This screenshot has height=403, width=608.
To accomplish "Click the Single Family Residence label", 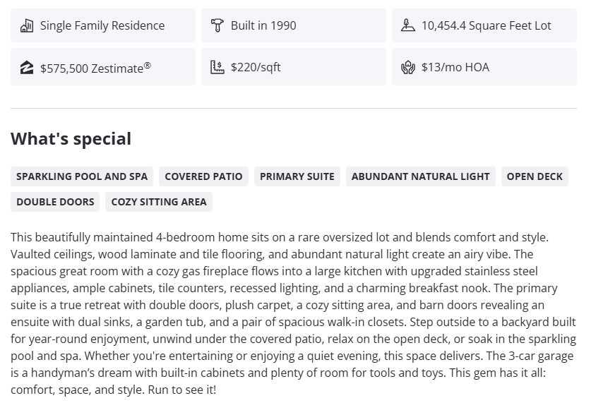I will tap(102, 26).
